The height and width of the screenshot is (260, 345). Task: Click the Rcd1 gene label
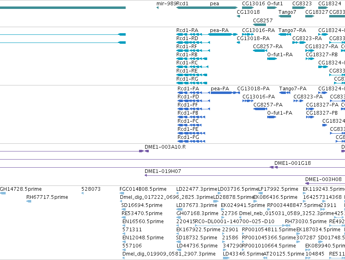click(x=182, y=4)
